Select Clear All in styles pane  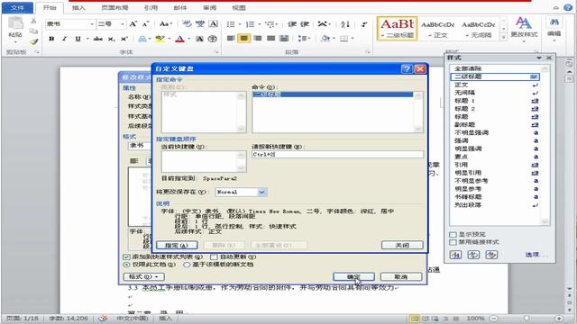coord(468,68)
